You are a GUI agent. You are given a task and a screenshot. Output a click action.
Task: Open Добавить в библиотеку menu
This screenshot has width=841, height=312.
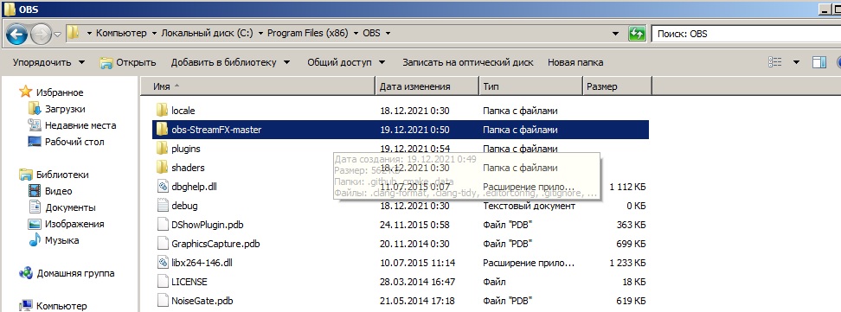point(231,62)
